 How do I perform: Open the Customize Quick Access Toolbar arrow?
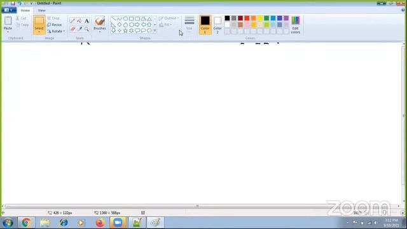click(x=31, y=3)
